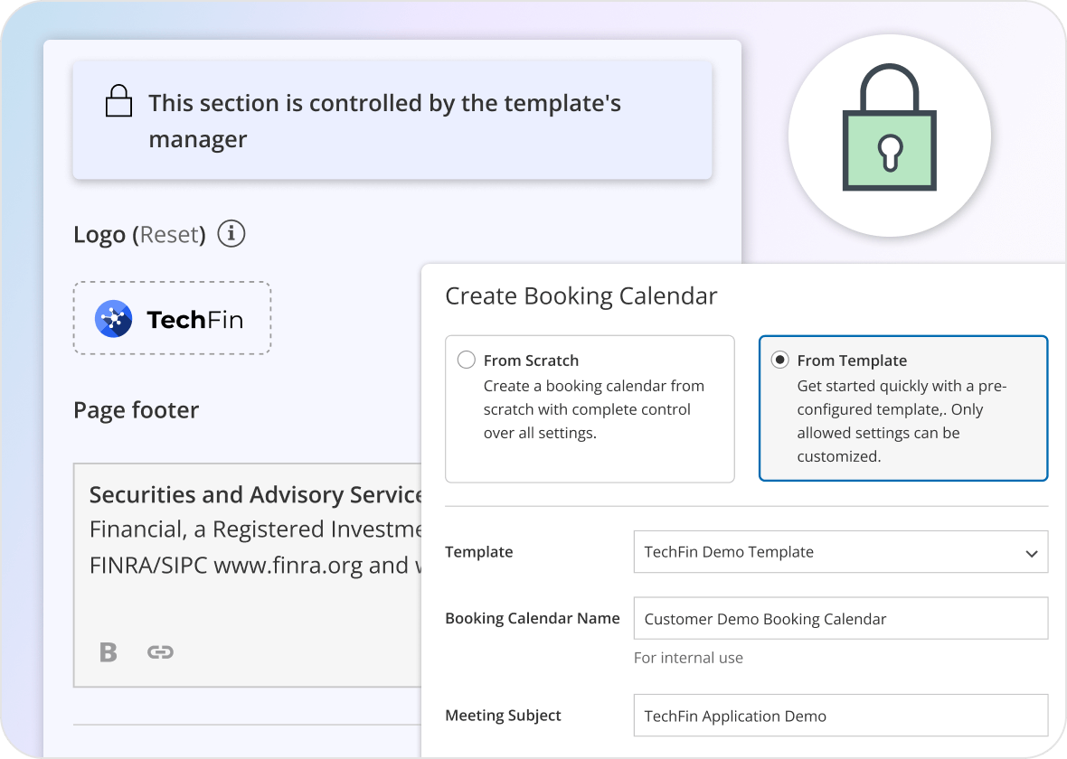Click inside the Booking Calendar Name field
This screenshot has width=1067, height=759.
(x=840, y=618)
